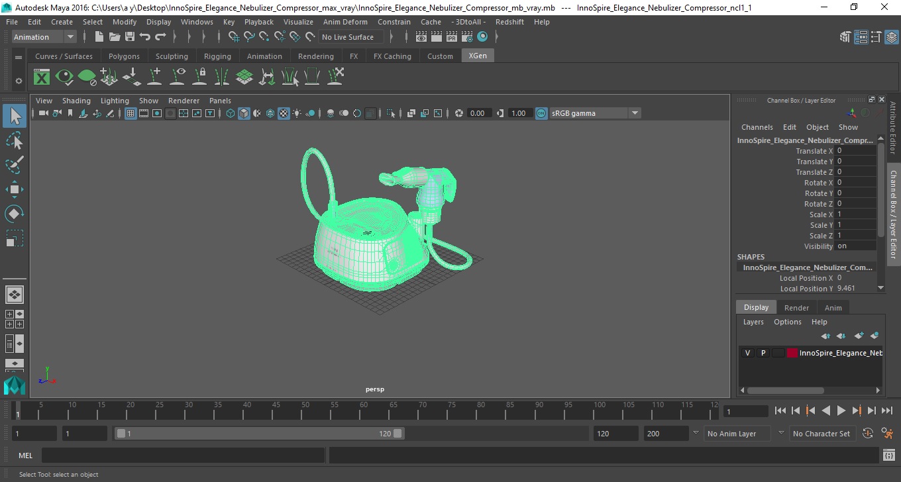Activate the Lasso Select tool
Viewport: 901px width, 482px height.
click(x=15, y=140)
